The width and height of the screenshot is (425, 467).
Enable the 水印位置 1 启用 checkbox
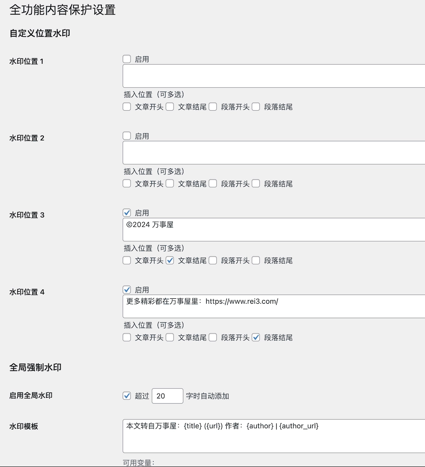127,59
